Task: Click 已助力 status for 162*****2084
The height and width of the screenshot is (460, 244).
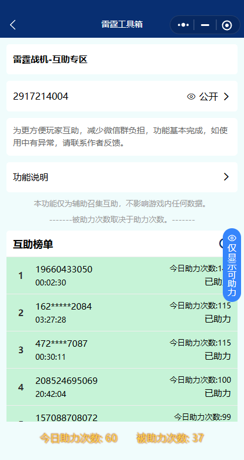Action: (218, 319)
